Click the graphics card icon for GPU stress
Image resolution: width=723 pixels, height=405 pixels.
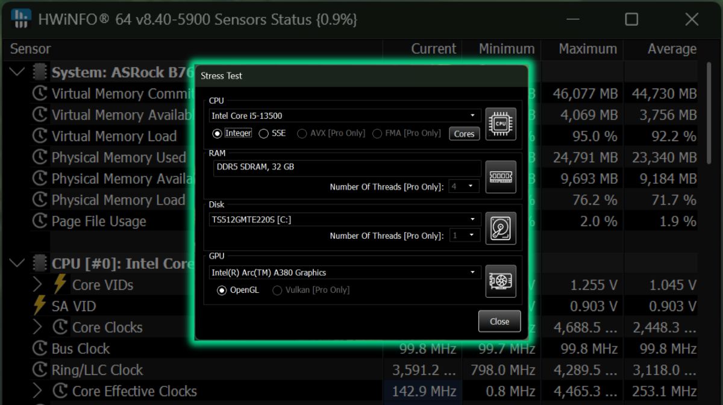pyautogui.click(x=500, y=281)
